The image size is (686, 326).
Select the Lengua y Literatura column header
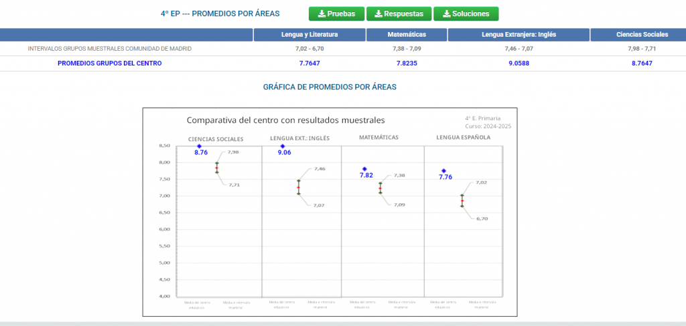pos(310,35)
